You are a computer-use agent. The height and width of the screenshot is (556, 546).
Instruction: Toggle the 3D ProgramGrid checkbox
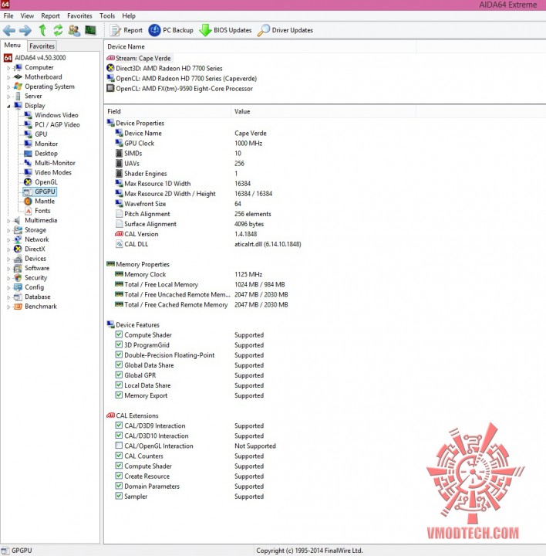(119, 344)
